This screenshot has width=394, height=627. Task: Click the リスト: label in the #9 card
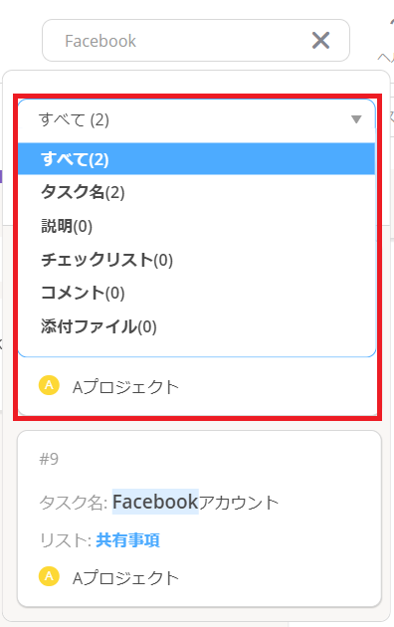66,540
